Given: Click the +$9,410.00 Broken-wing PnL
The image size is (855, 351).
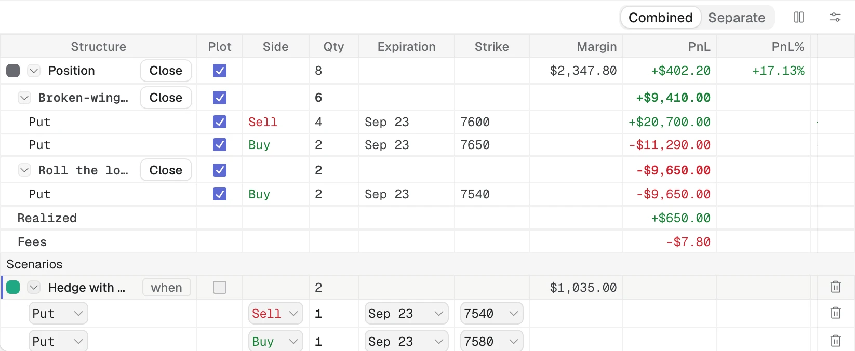Looking at the screenshot, I should point(673,98).
